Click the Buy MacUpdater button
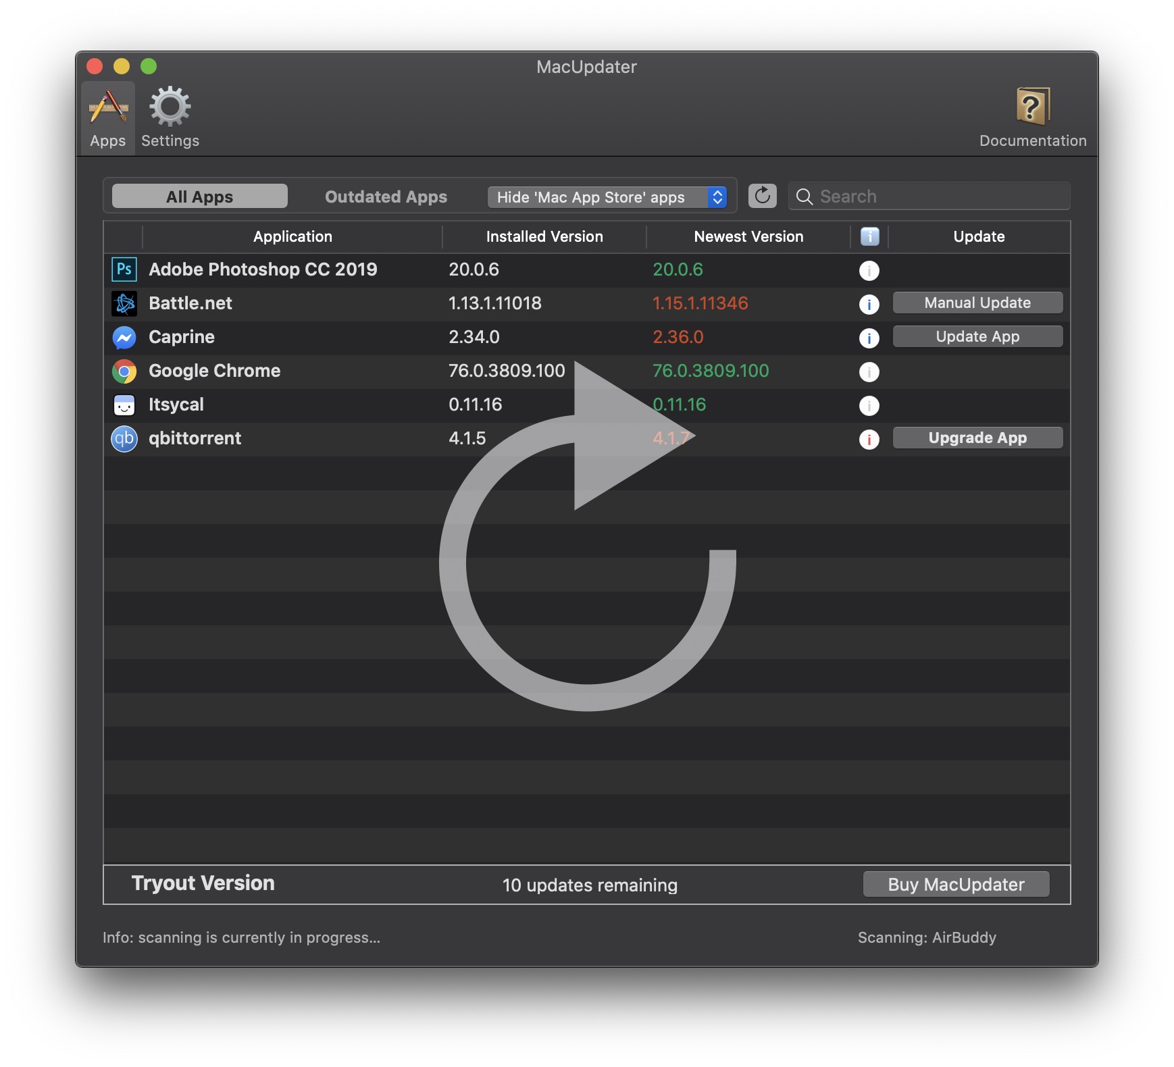This screenshot has width=1174, height=1067. [956, 885]
